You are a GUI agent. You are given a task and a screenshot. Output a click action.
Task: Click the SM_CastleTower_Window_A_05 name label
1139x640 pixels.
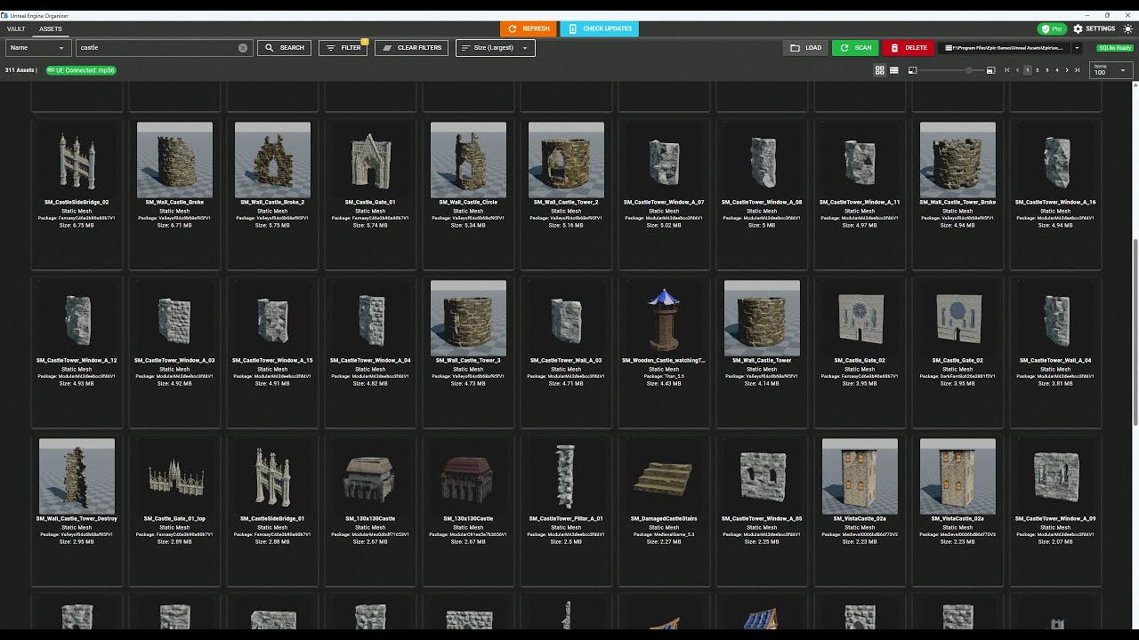[x=762, y=519]
